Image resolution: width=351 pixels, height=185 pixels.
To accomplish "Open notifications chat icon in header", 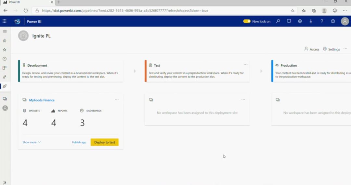I will pos(289,21).
